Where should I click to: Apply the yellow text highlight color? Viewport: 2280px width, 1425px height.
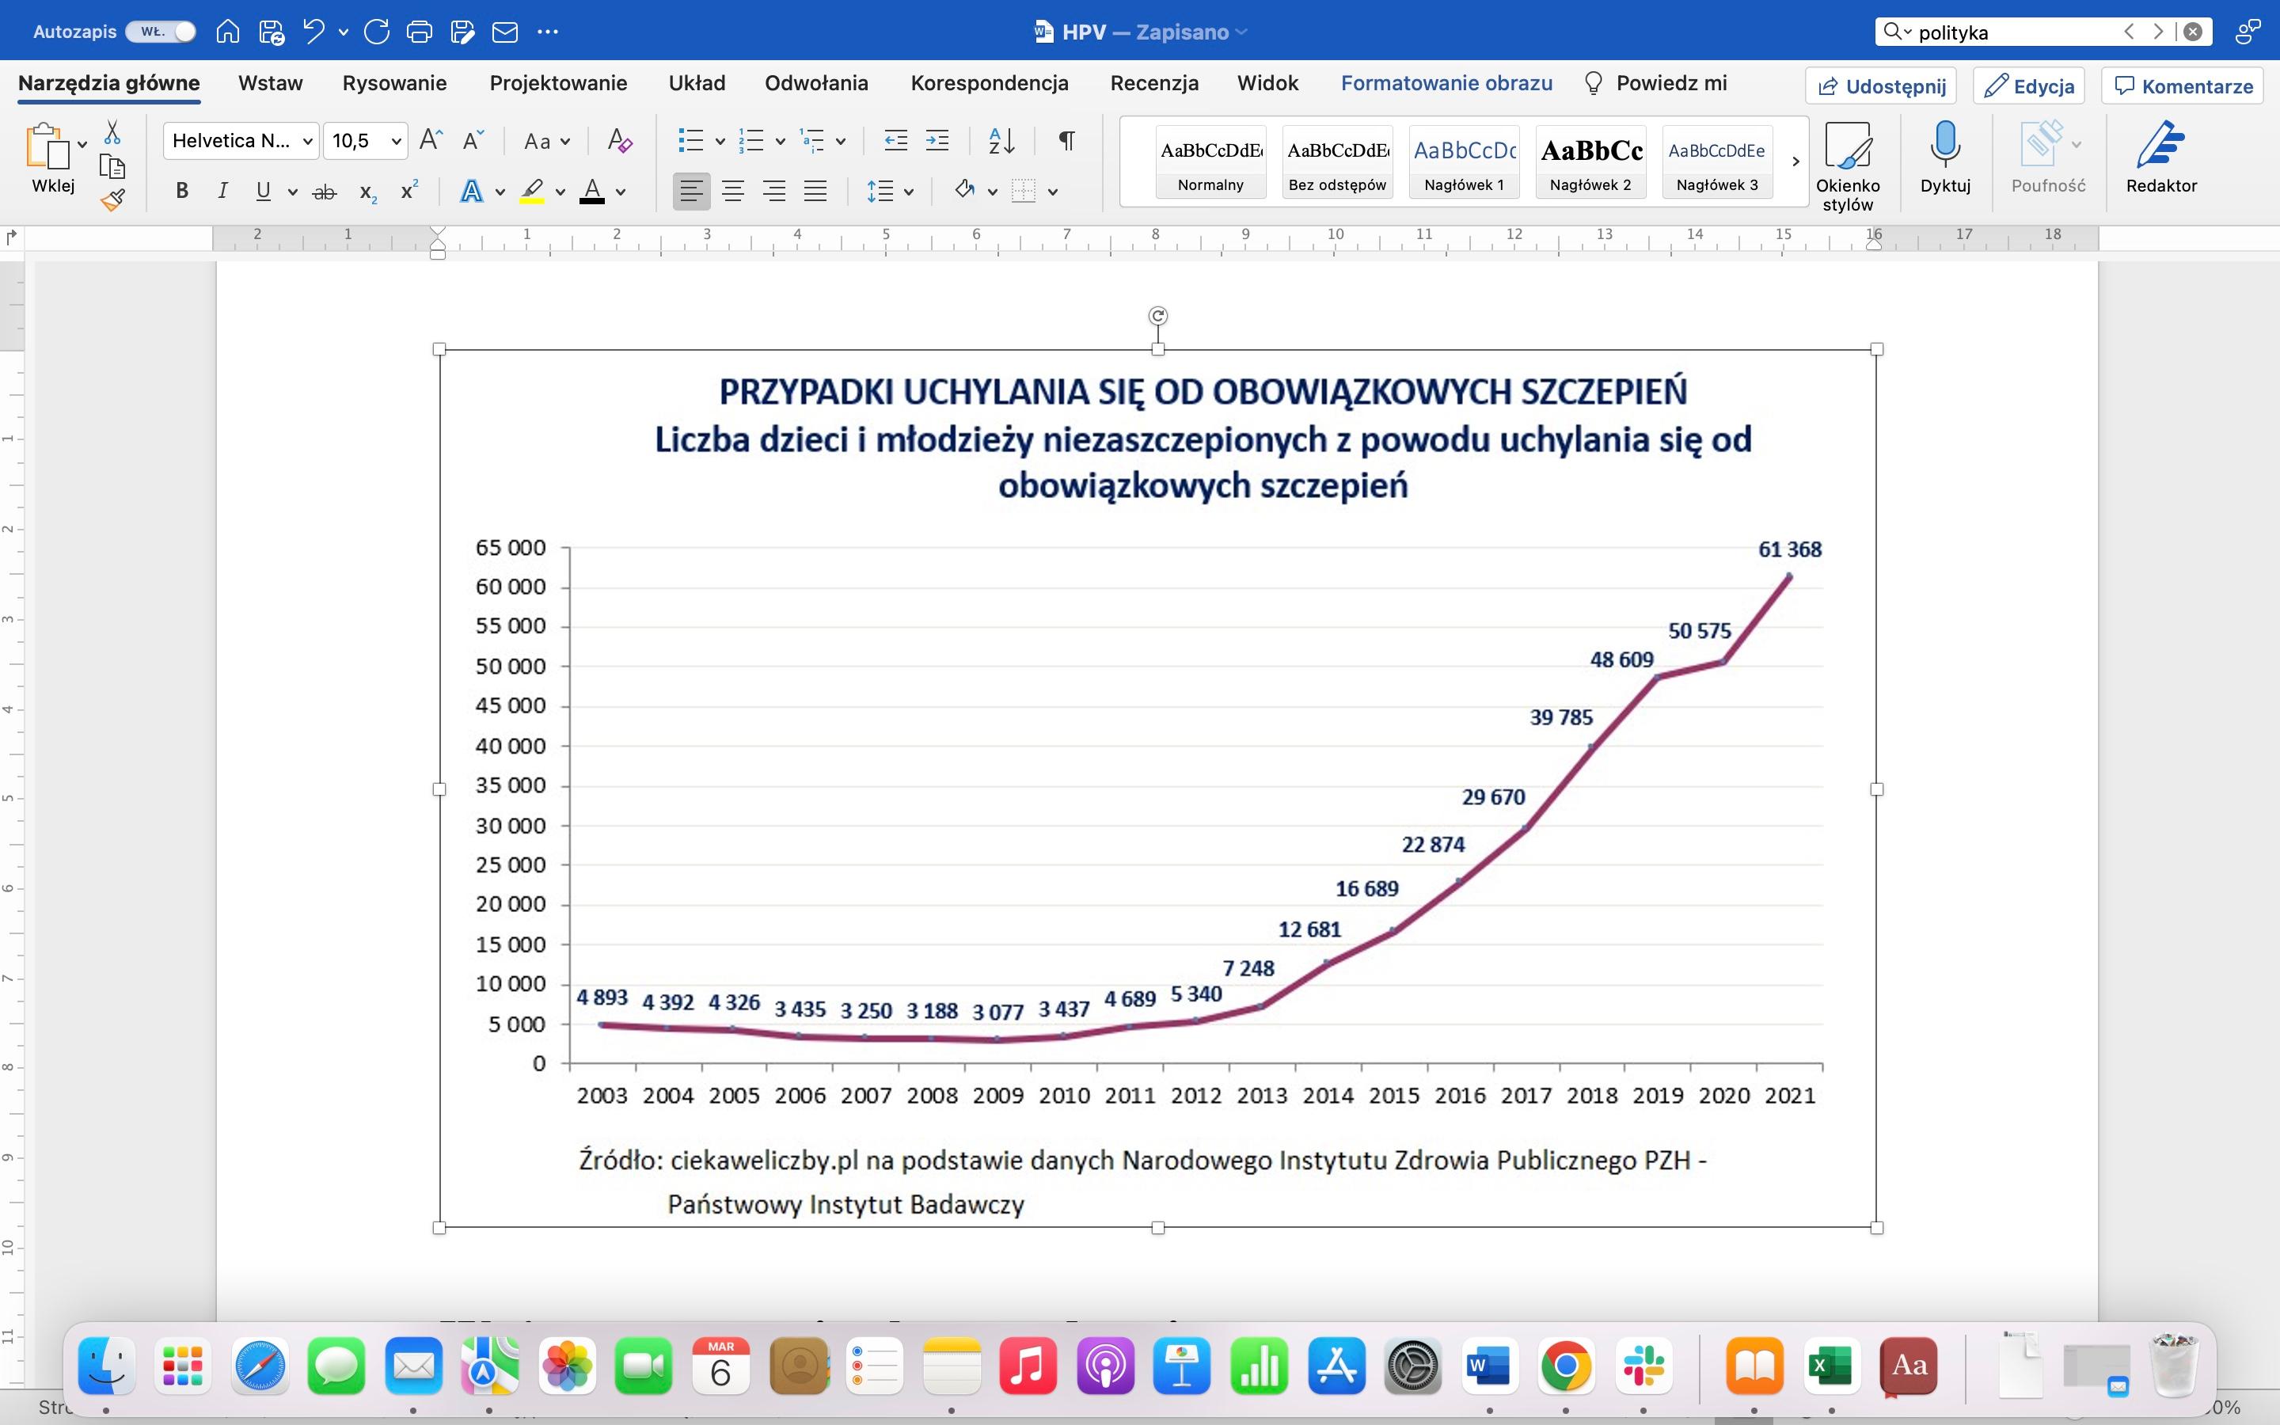click(532, 192)
